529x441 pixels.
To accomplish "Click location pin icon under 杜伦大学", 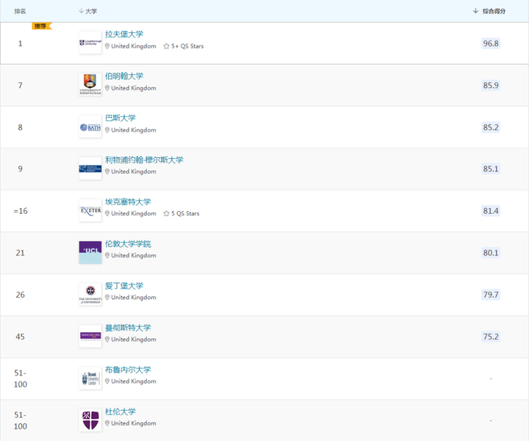I will 107,423.
